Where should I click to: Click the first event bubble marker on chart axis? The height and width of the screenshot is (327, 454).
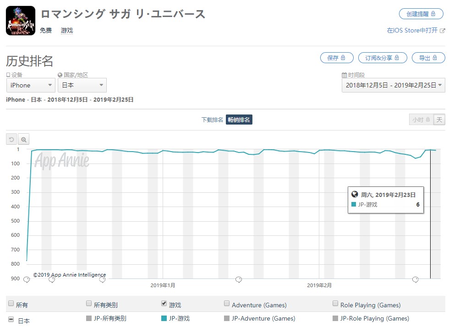click(27, 279)
